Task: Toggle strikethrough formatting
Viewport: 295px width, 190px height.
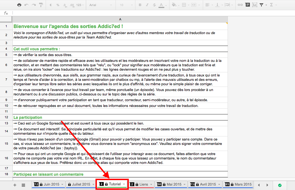Action: click(x=154, y=5)
